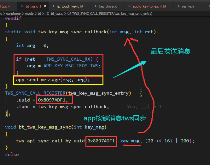This screenshot has height=165, width=210.
Task: Click the .func field name
Action: pyautogui.click(x=23, y=107)
